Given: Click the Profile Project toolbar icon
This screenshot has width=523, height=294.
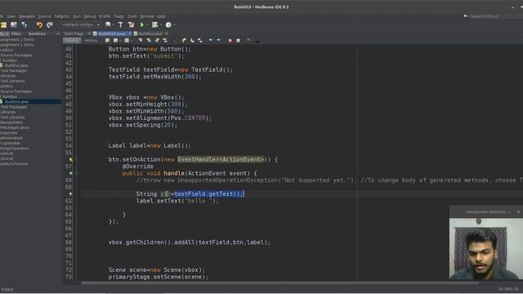Looking at the screenshot, I should (168, 24).
